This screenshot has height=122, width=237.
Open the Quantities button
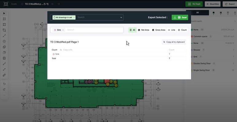[212, 4]
